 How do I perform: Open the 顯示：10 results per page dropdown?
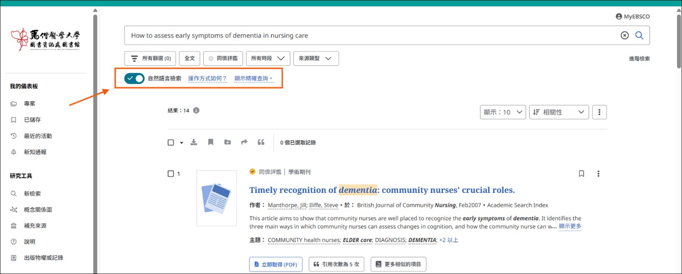503,112
